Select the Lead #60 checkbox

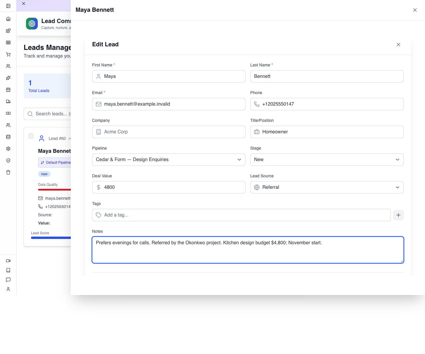coord(31,136)
